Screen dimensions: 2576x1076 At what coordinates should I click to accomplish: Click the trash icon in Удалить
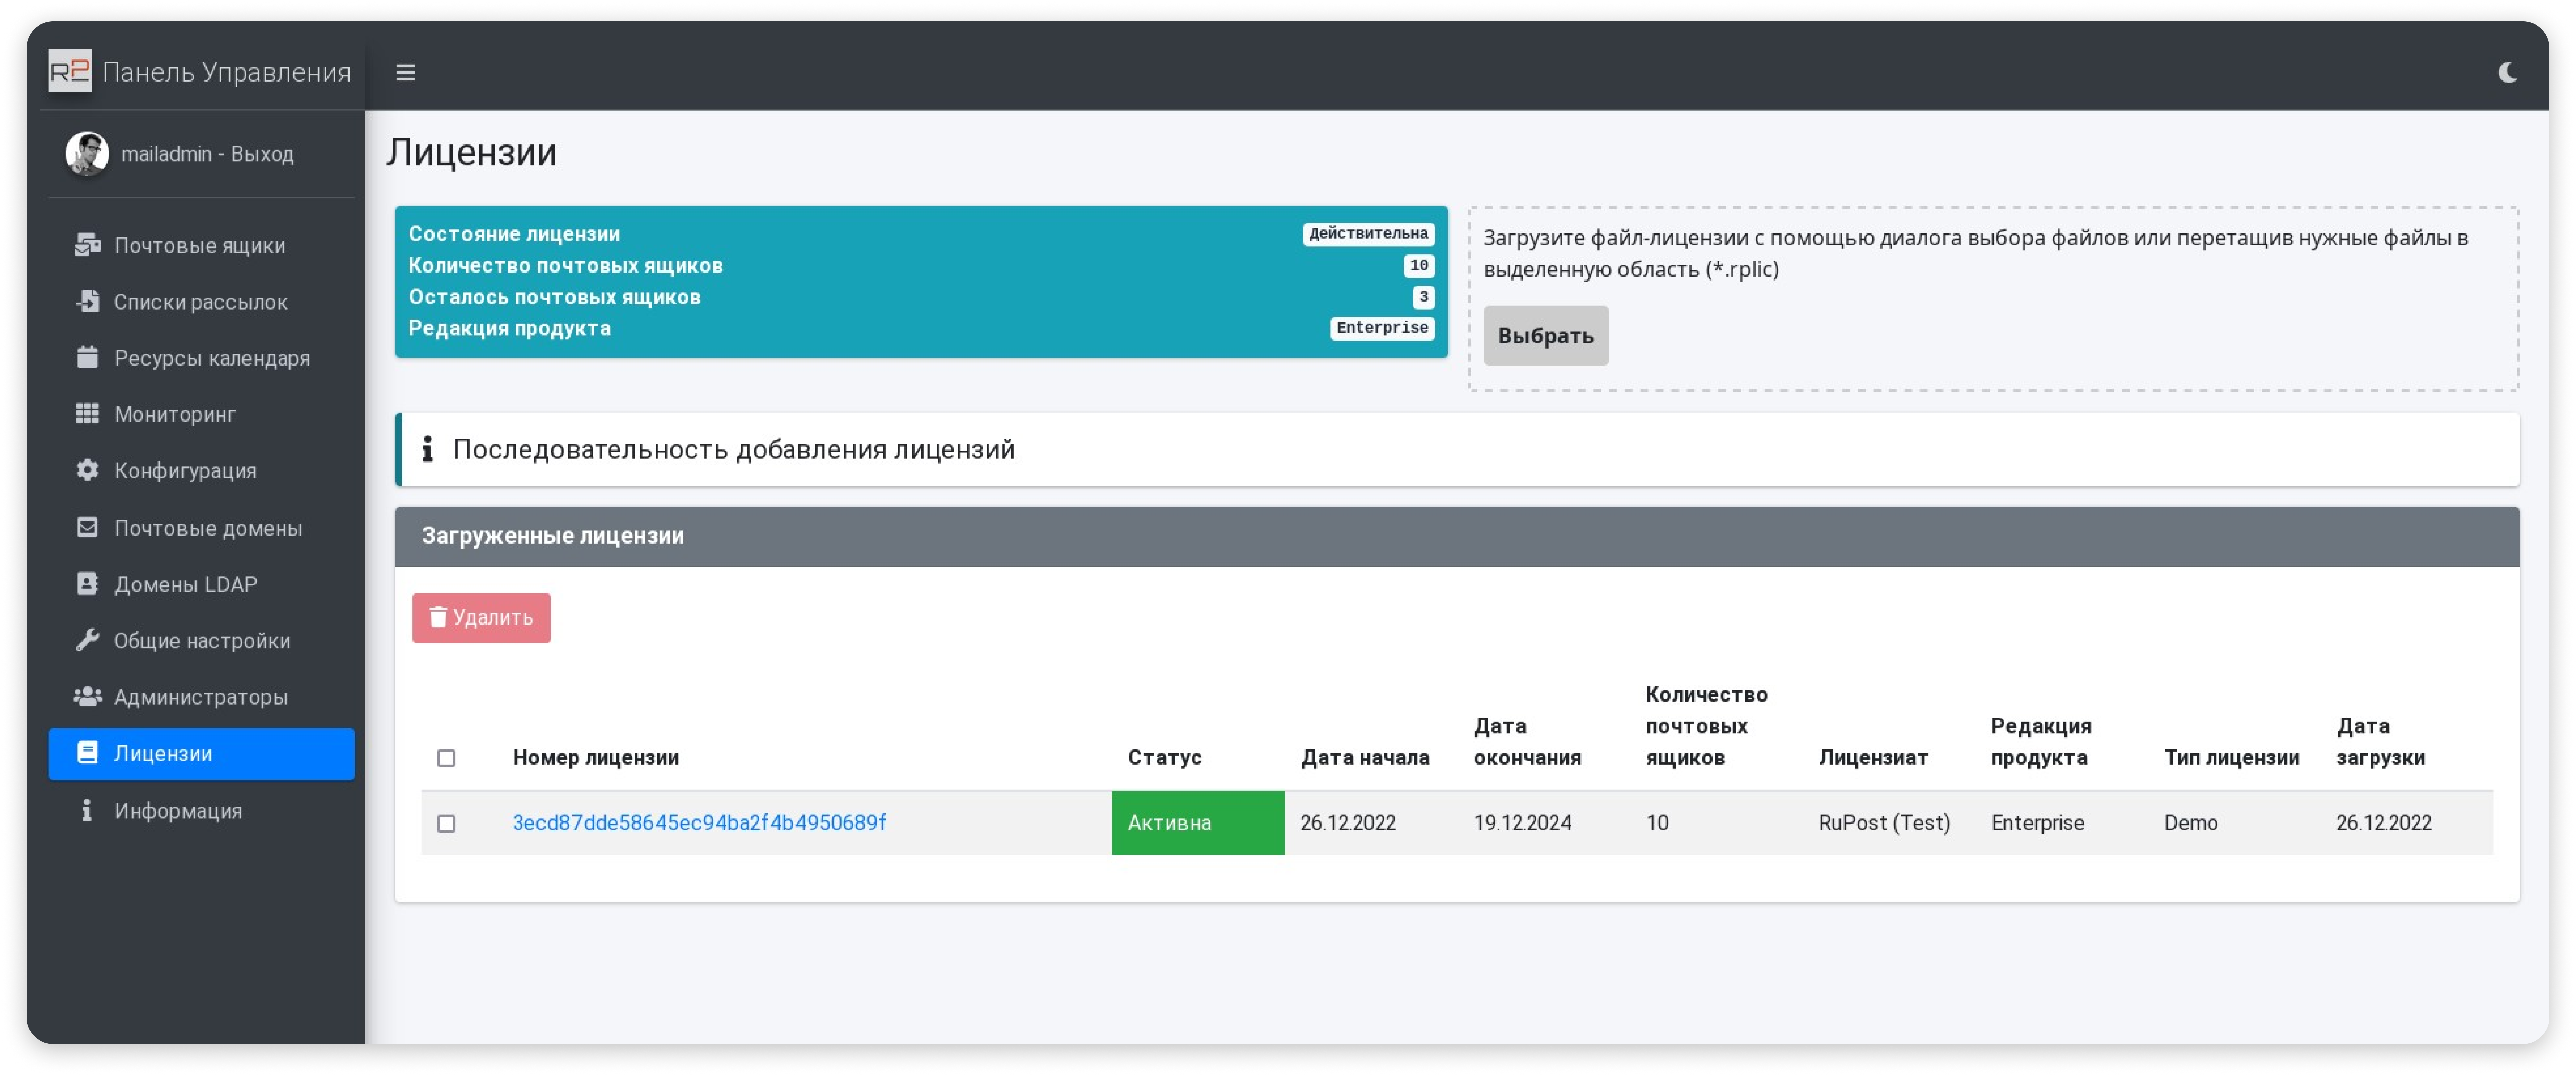point(438,617)
